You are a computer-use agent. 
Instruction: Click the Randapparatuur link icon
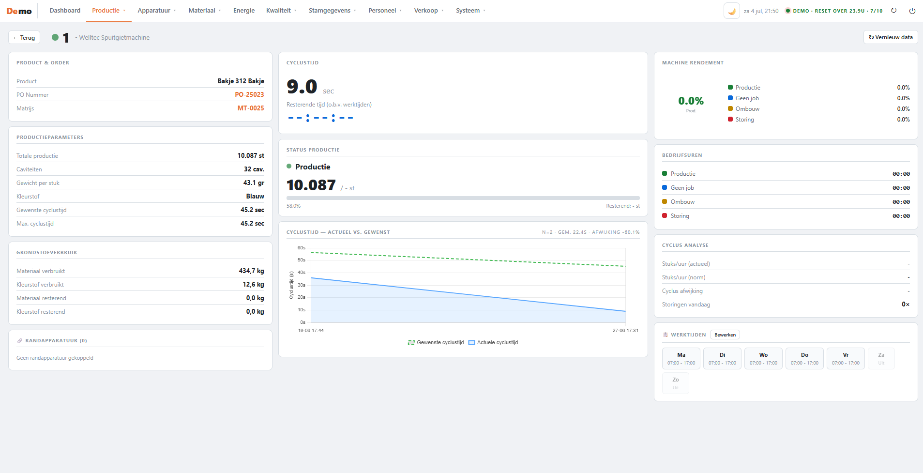(x=20, y=341)
